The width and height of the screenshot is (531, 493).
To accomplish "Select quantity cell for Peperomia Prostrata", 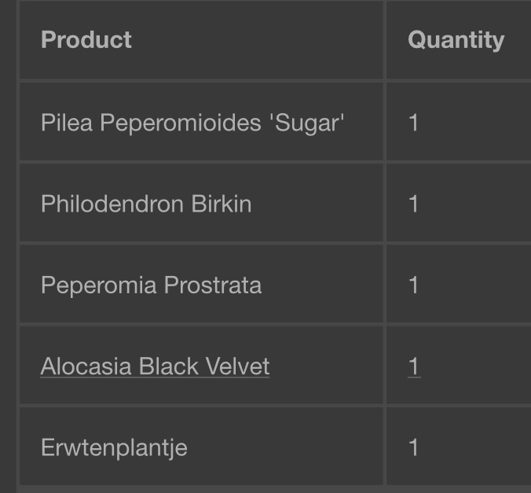I will pyautogui.click(x=459, y=284).
